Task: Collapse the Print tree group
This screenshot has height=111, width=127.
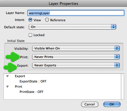Action: [x=8, y=87]
